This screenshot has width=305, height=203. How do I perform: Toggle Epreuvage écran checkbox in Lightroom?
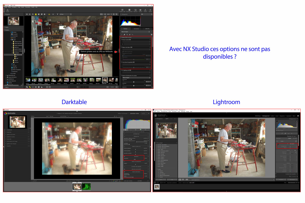click(x=191, y=180)
